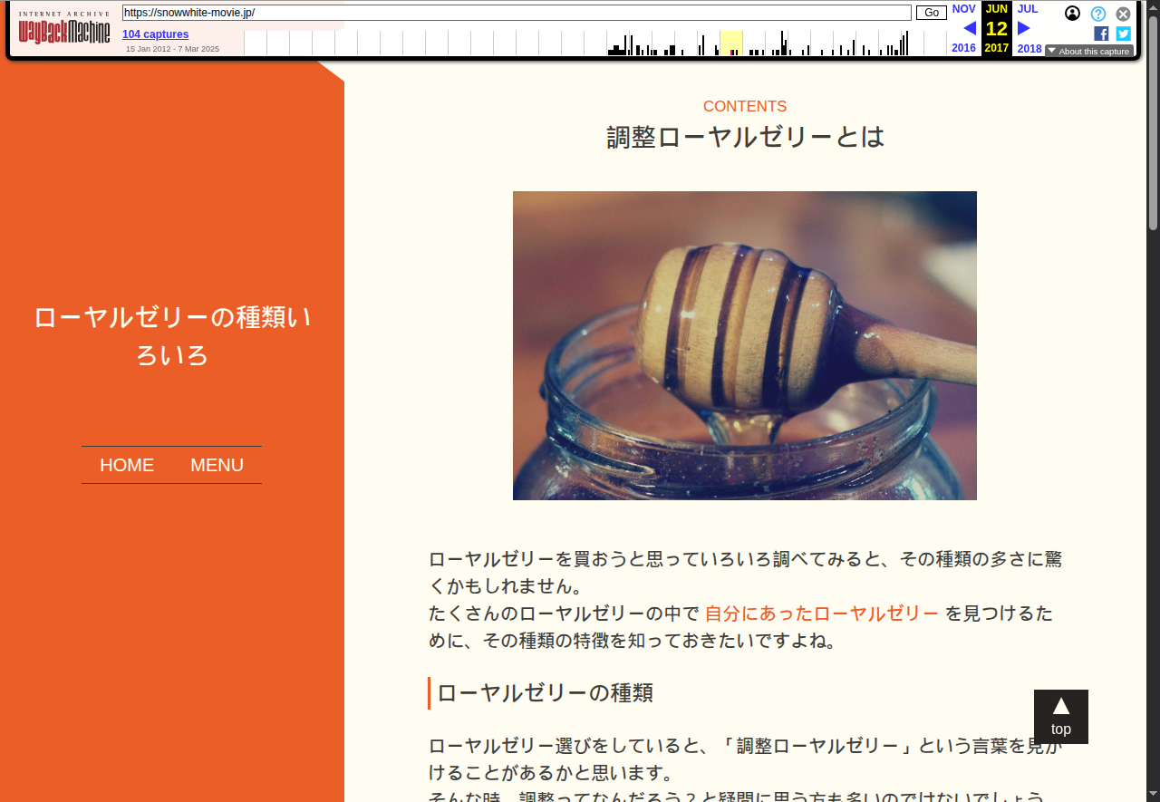Viewport: 1160px width, 802px height.
Task: Click the Wayback Machine logo
Action: click(64, 32)
